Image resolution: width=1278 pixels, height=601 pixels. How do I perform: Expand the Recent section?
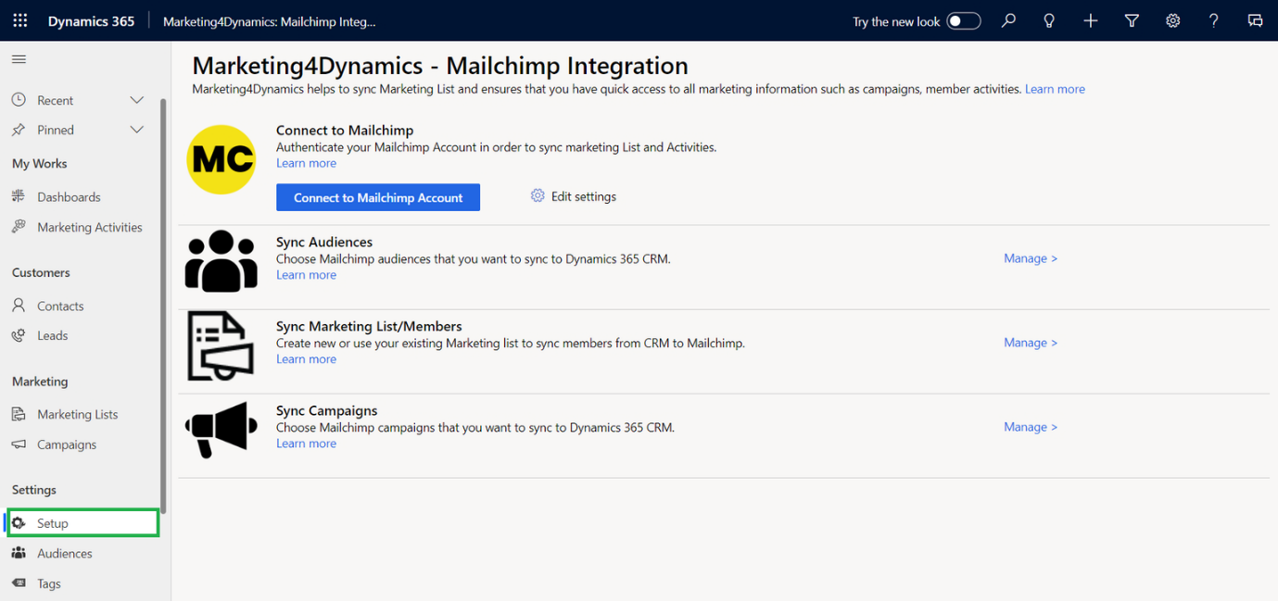[x=136, y=99]
